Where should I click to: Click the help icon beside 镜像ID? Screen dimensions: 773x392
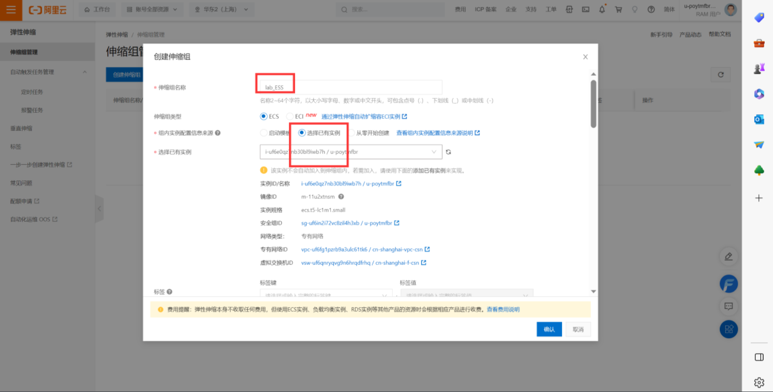341,197
